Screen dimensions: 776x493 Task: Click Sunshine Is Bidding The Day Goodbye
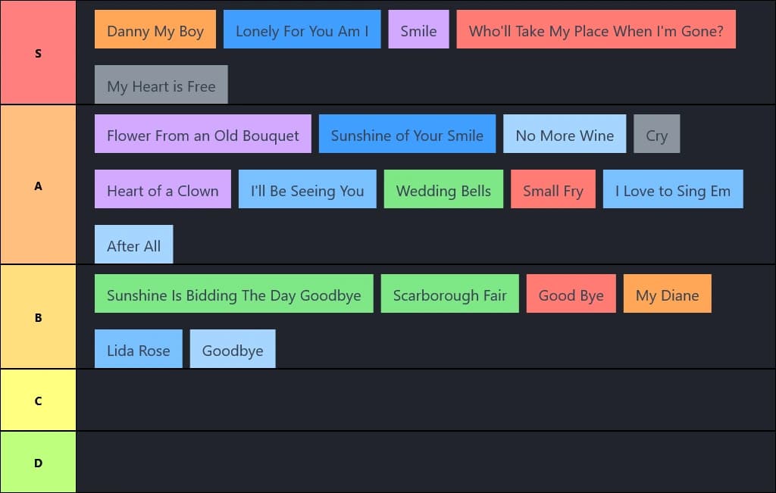tap(233, 294)
